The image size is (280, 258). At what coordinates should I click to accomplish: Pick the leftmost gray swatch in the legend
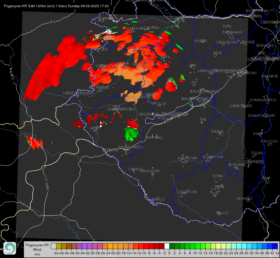pos(53,246)
